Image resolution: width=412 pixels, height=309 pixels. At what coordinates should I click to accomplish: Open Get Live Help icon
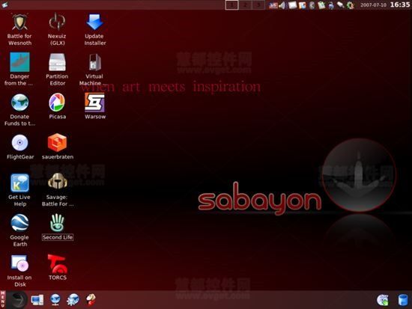(x=19, y=183)
